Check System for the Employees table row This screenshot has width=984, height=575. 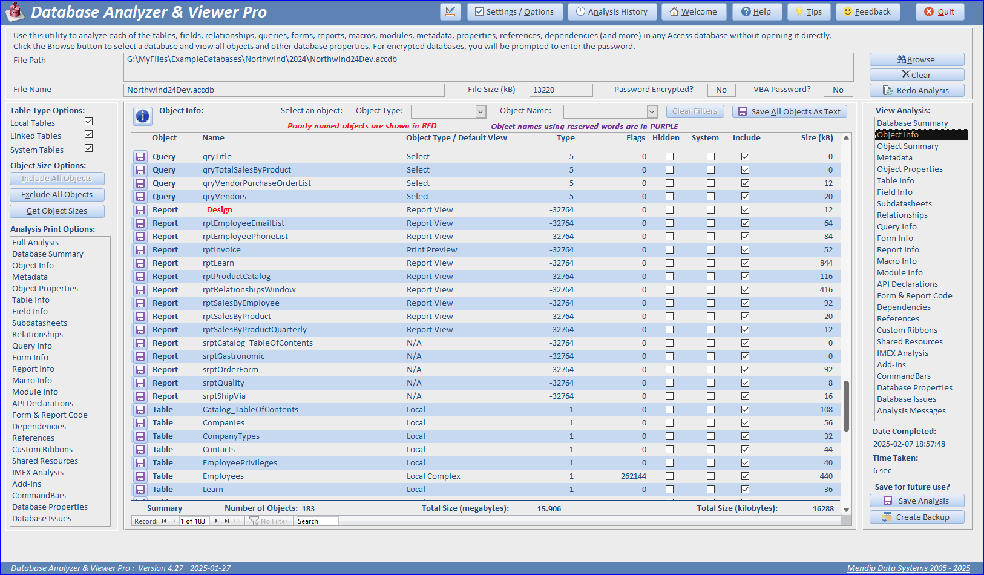click(711, 476)
